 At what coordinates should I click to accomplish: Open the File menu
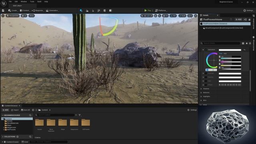click(x=10, y=2)
